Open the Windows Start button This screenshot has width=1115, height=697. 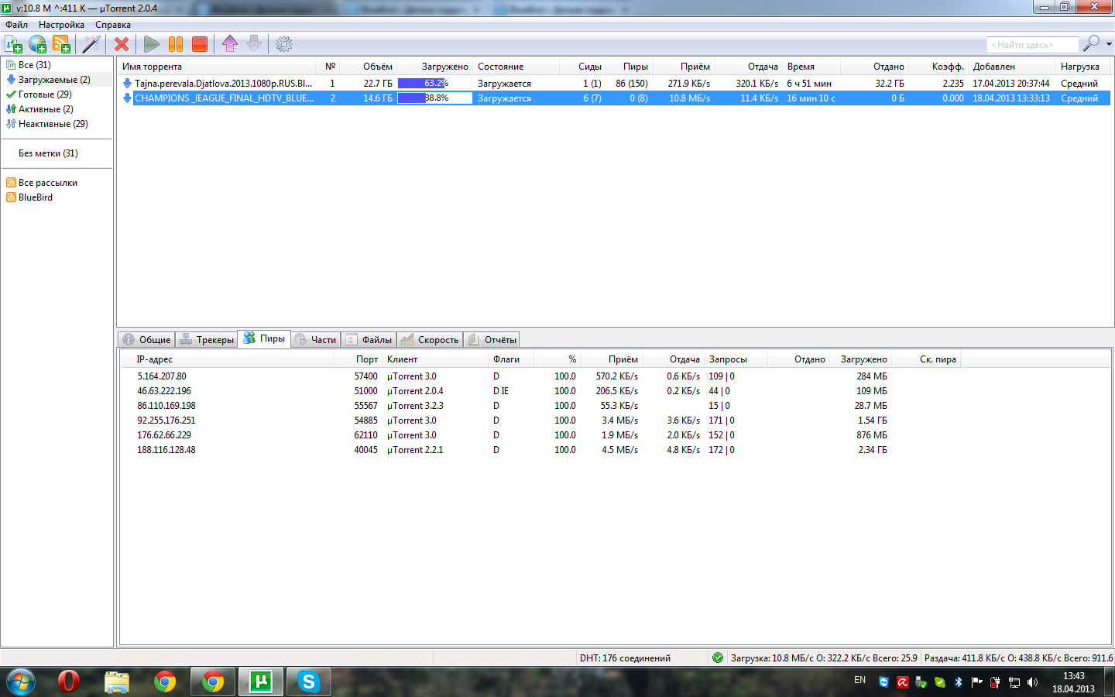point(21,682)
